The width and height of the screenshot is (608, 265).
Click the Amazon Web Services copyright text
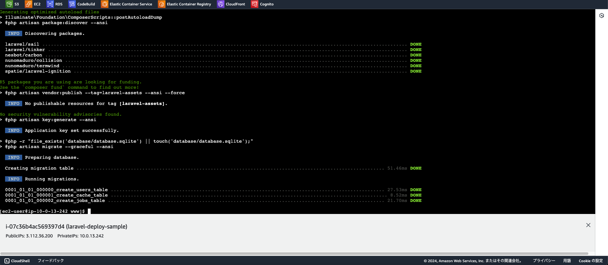coord(473,261)
